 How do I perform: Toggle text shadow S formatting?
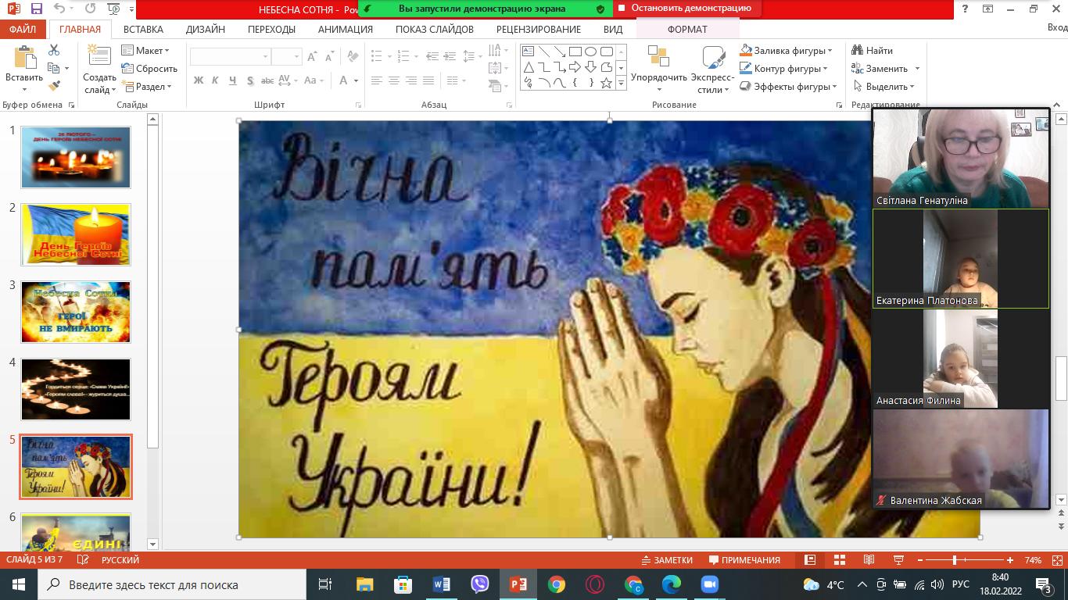pos(250,80)
